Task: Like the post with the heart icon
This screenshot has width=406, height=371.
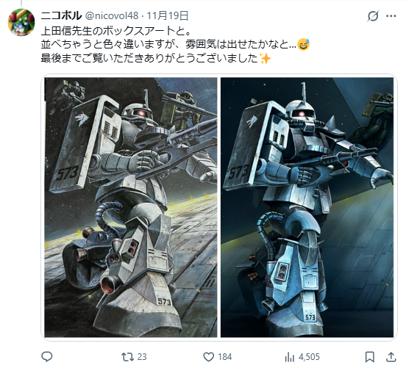Action: click(208, 357)
